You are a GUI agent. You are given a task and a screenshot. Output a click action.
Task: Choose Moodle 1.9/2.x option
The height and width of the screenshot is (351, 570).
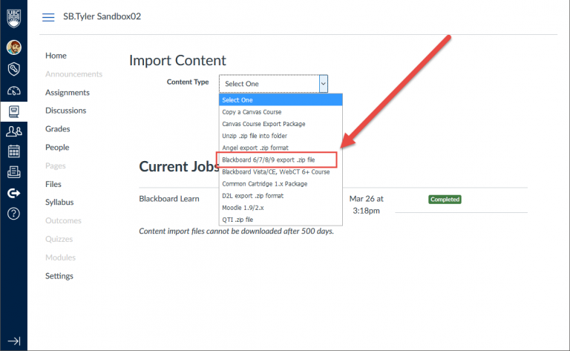281,208
